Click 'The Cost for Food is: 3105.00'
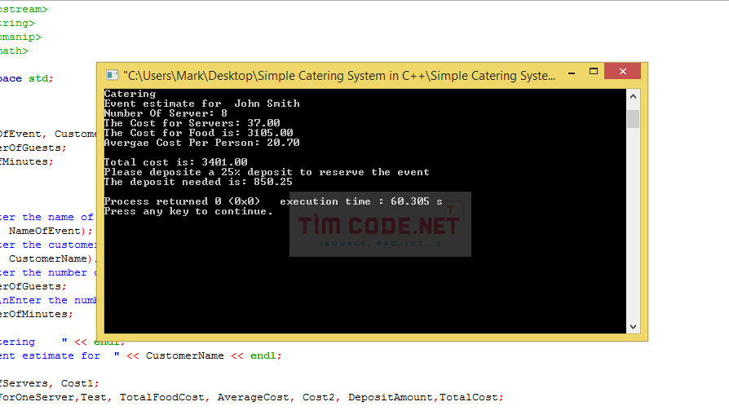The image size is (729, 415). [x=198, y=133]
